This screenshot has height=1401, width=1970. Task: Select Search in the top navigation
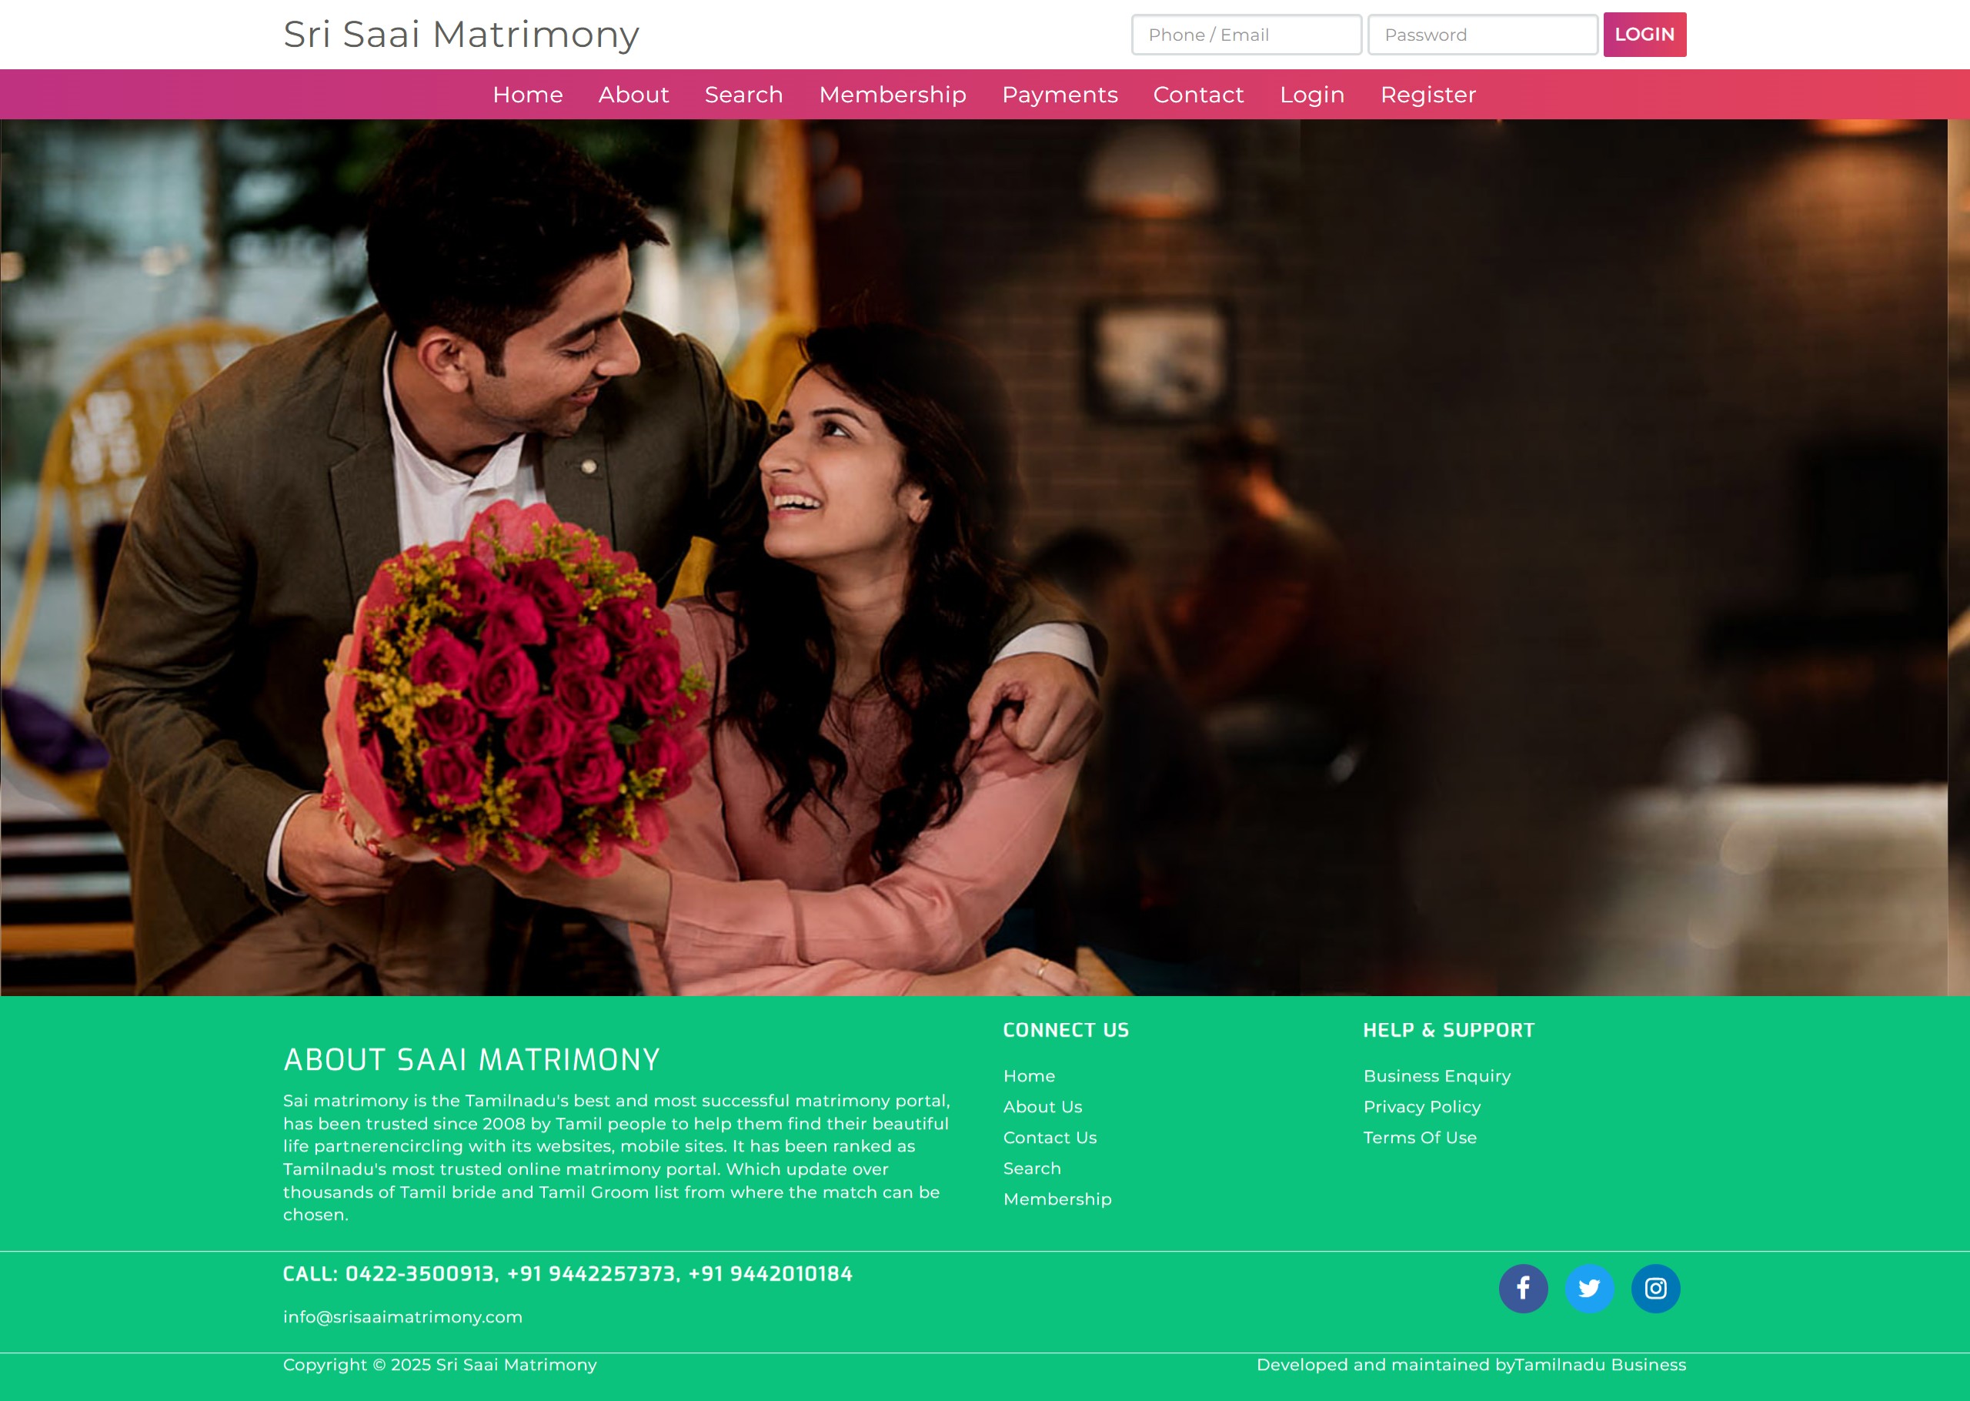[743, 95]
